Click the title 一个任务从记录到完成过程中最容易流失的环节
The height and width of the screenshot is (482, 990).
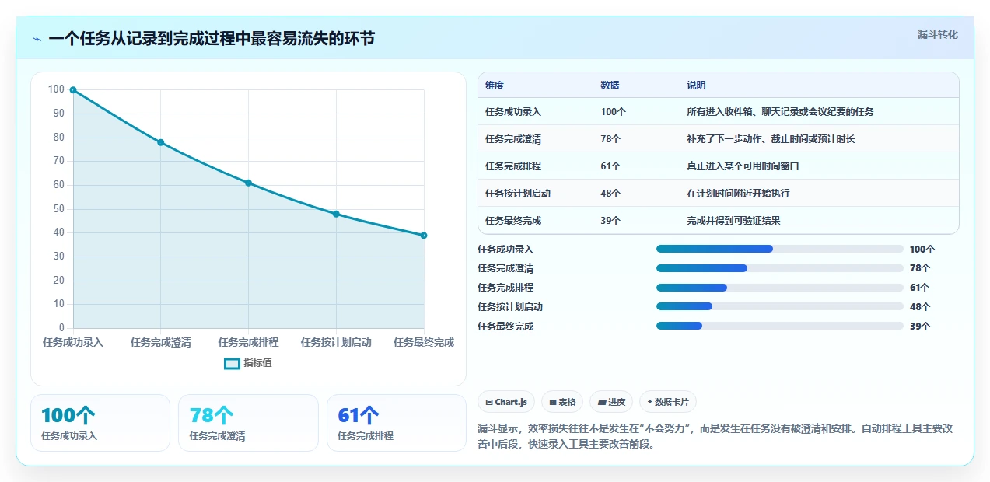pos(212,38)
